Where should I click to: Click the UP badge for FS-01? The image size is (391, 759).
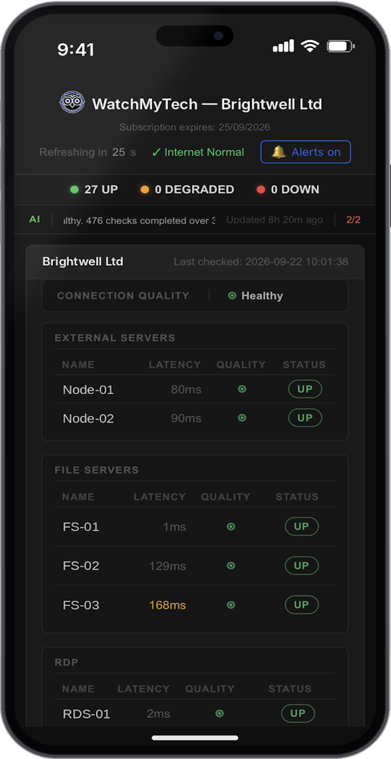[x=302, y=526]
